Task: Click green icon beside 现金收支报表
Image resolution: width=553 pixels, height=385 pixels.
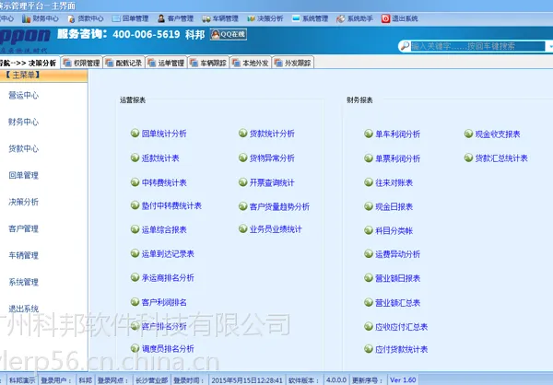Action: 469,134
